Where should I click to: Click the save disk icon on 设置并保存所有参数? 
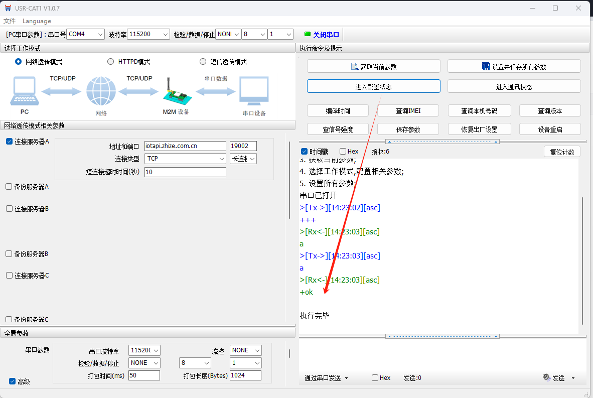(x=486, y=66)
